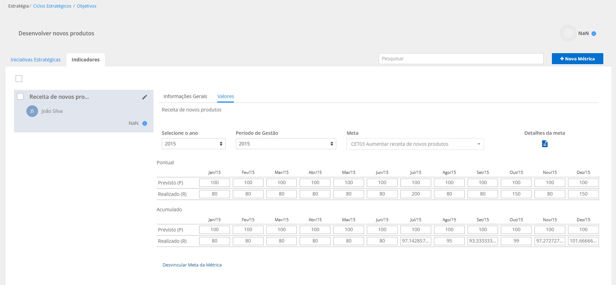Go to Ciclos Estratégicos breadcrumb
The width and height of the screenshot is (616, 285).
[x=52, y=6]
